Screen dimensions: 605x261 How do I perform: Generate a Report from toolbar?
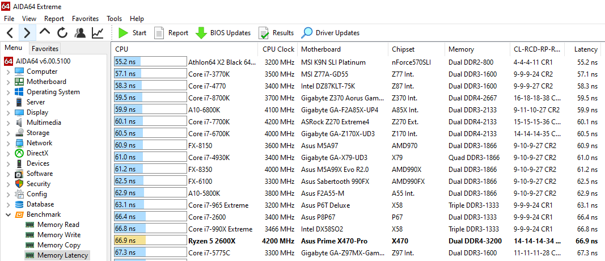click(x=171, y=33)
